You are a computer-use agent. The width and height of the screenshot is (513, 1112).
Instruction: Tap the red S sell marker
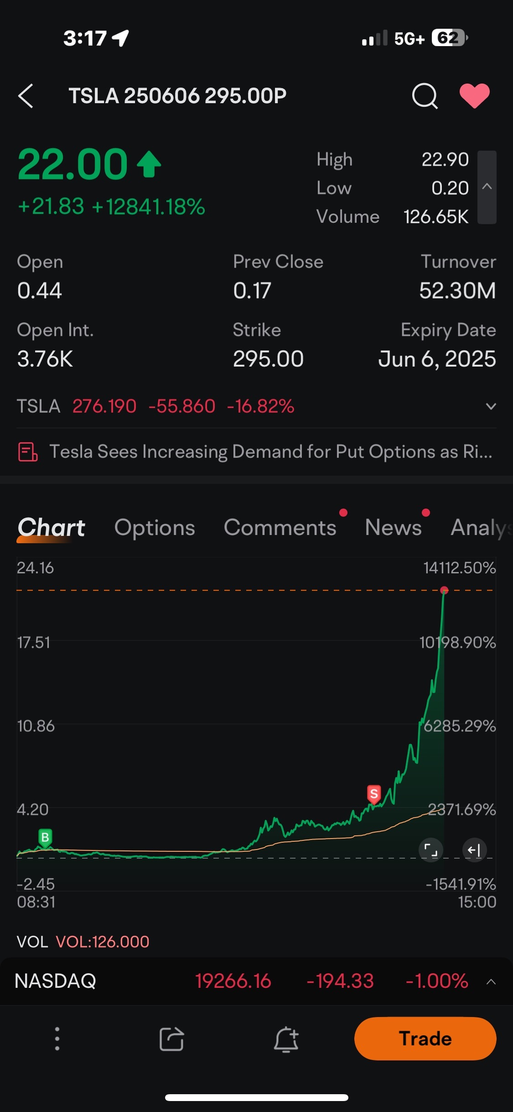click(x=374, y=795)
